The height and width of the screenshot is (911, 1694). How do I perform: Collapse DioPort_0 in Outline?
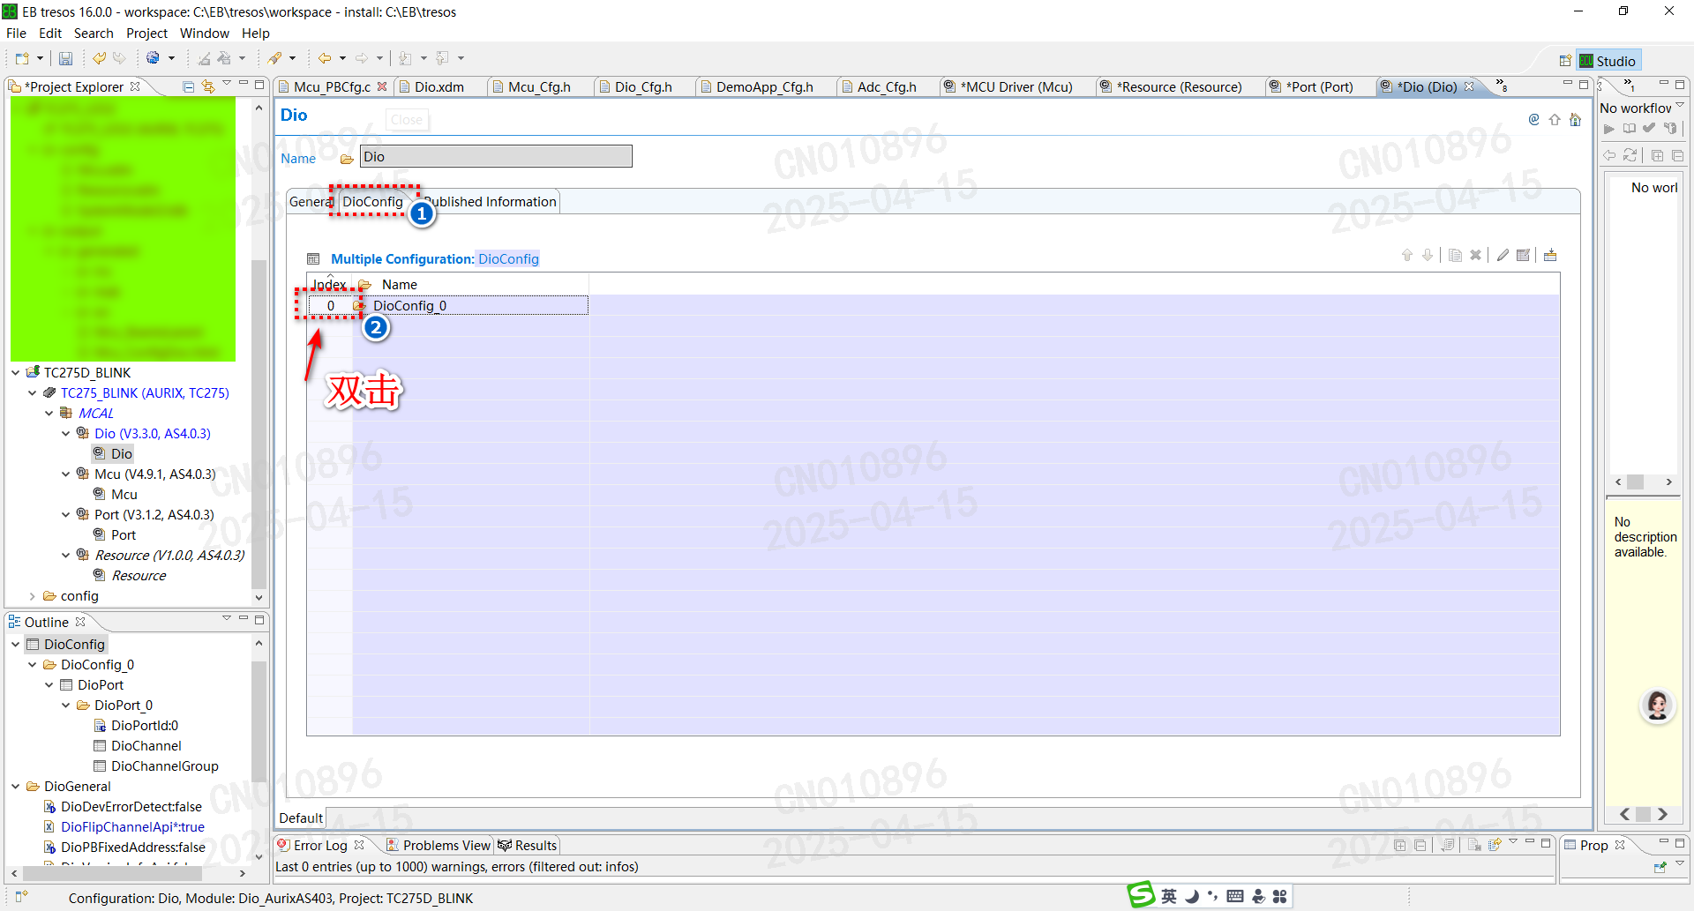tap(65, 706)
